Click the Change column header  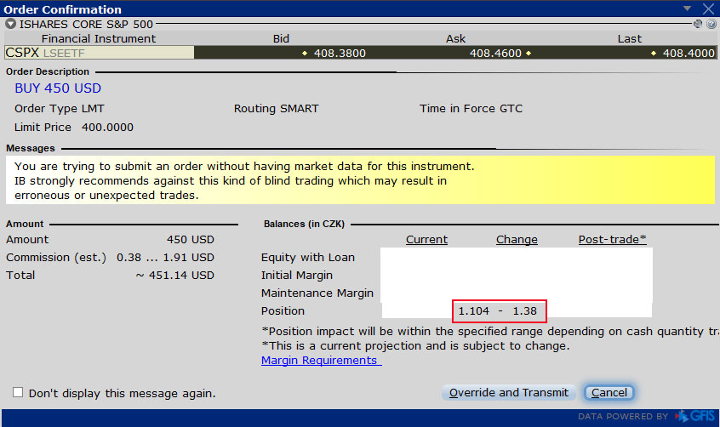(517, 240)
